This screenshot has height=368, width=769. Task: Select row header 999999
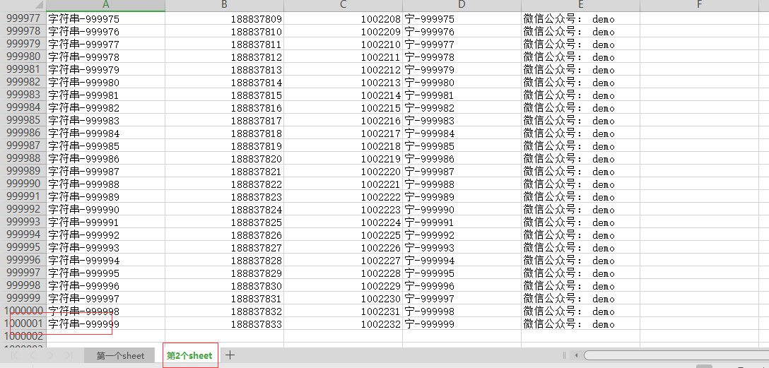pyautogui.click(x=23, y=298)
